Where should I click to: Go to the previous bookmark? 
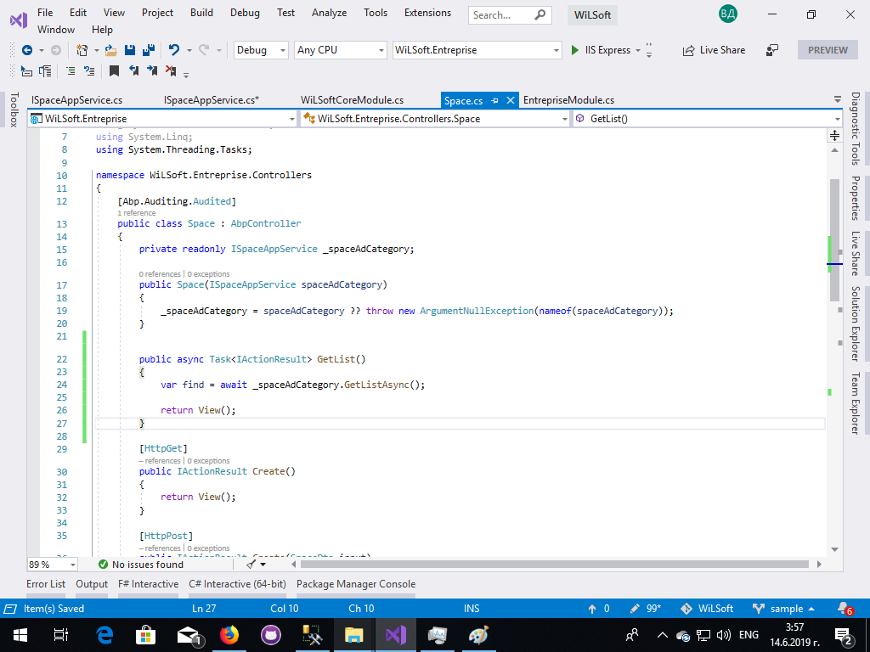coord(133,71)
